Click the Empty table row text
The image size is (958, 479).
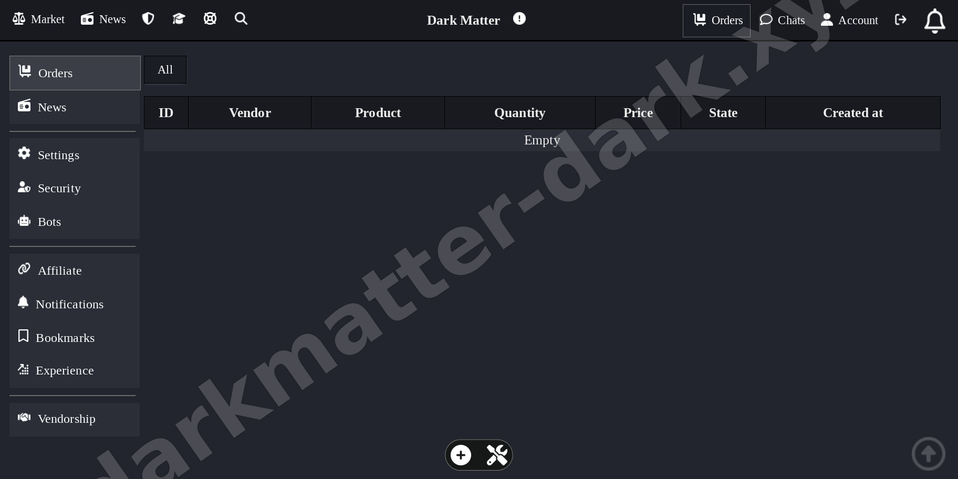[x=542, y=140]
